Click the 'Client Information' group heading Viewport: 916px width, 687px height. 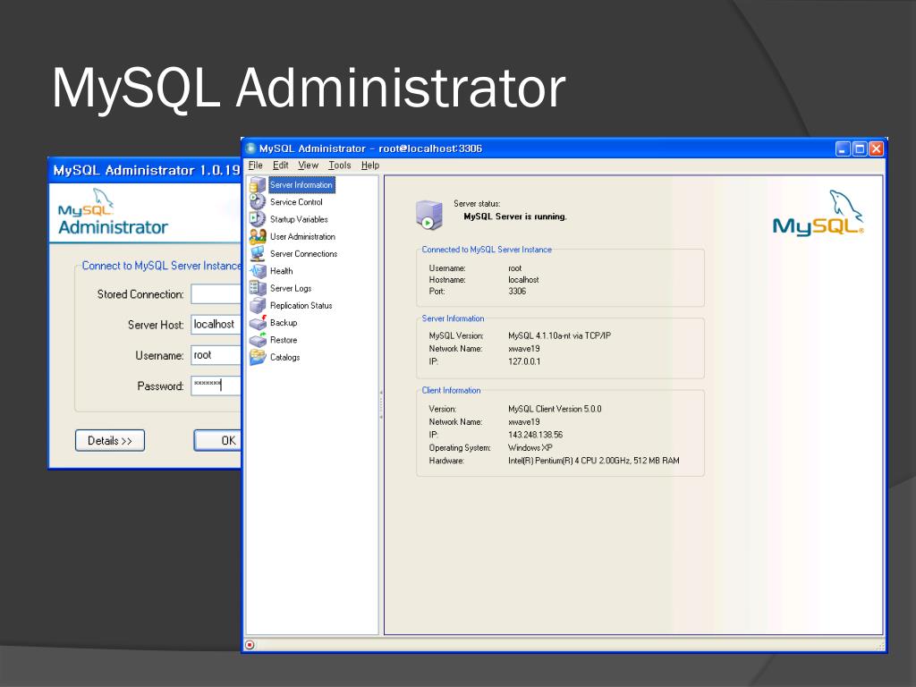(451, 390)
